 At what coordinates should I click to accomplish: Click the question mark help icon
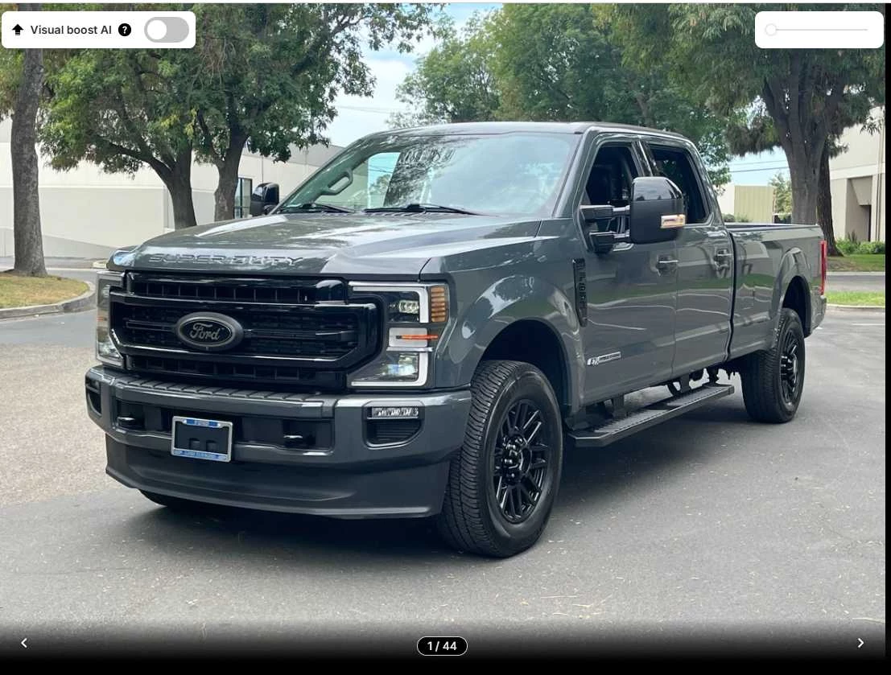tap(125, 30)
